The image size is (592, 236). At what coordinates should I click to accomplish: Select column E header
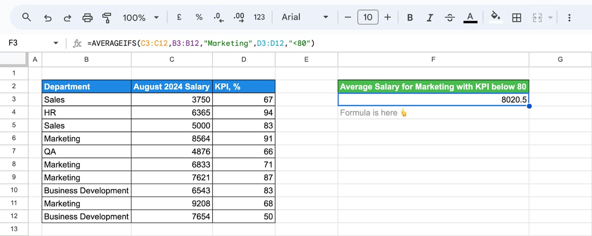click(x=306, y=60)
